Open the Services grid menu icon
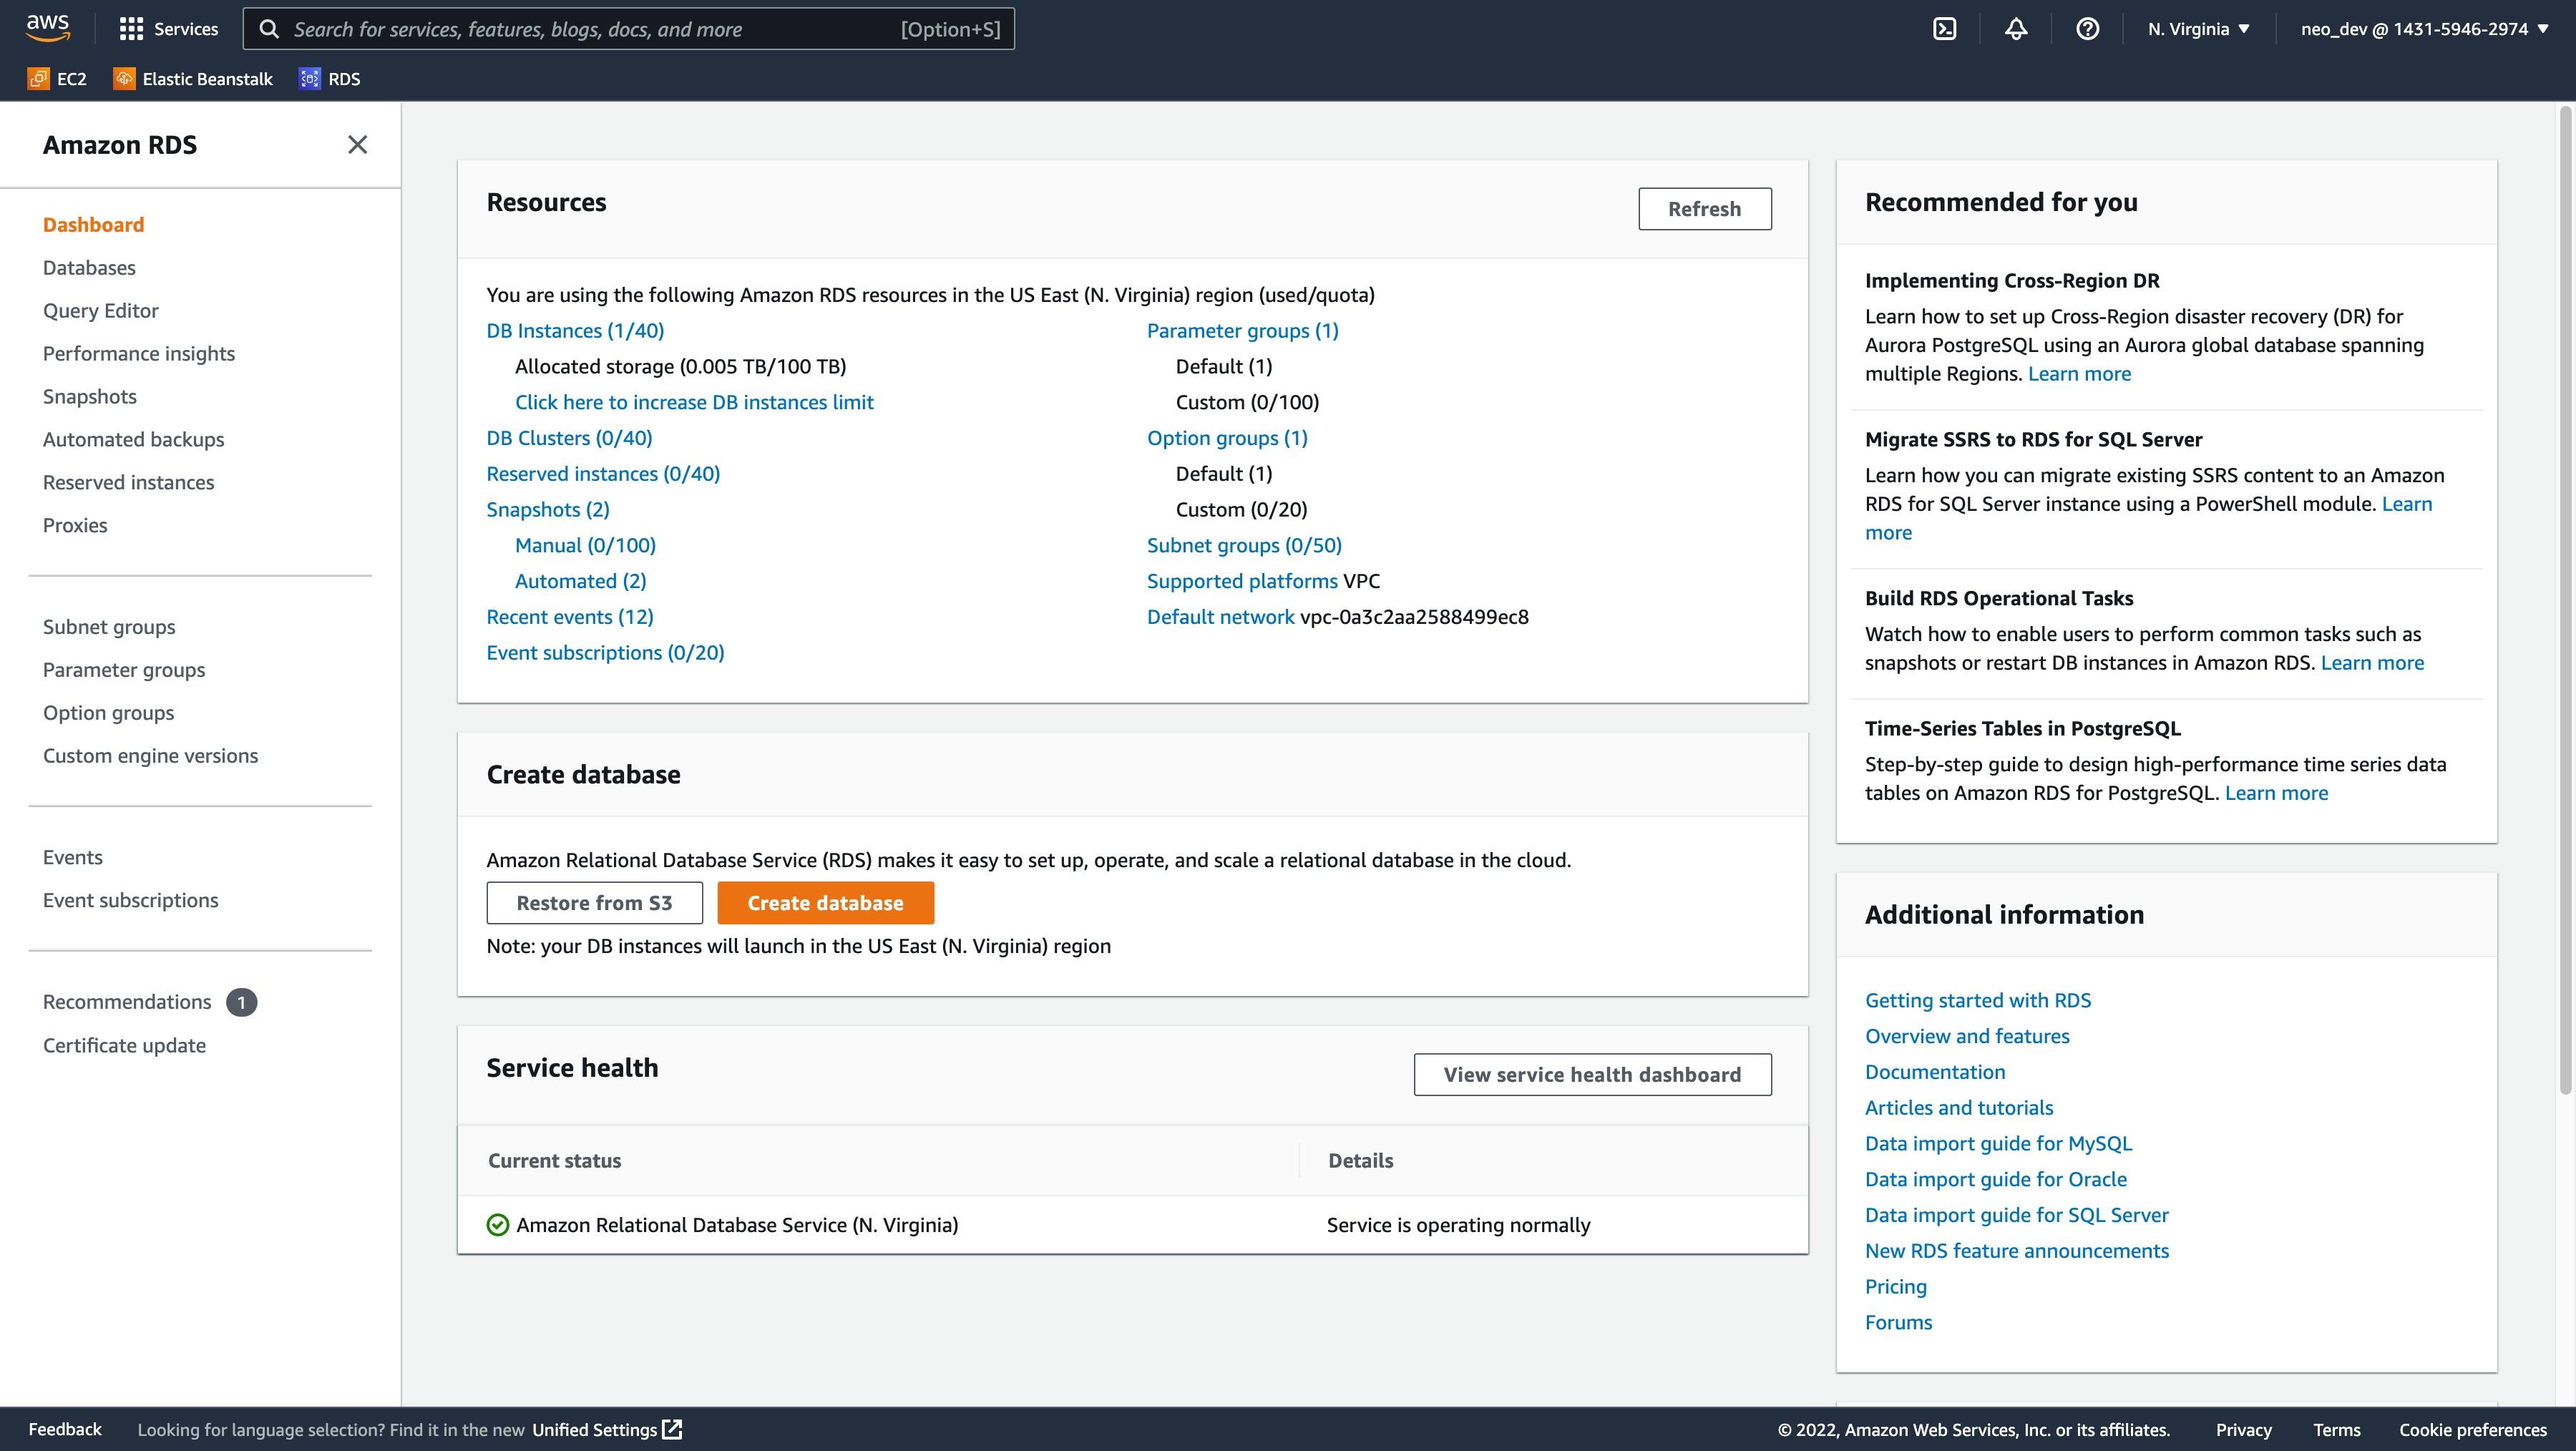Screen dimensions: 2576x1451 [x=131, y=29]
